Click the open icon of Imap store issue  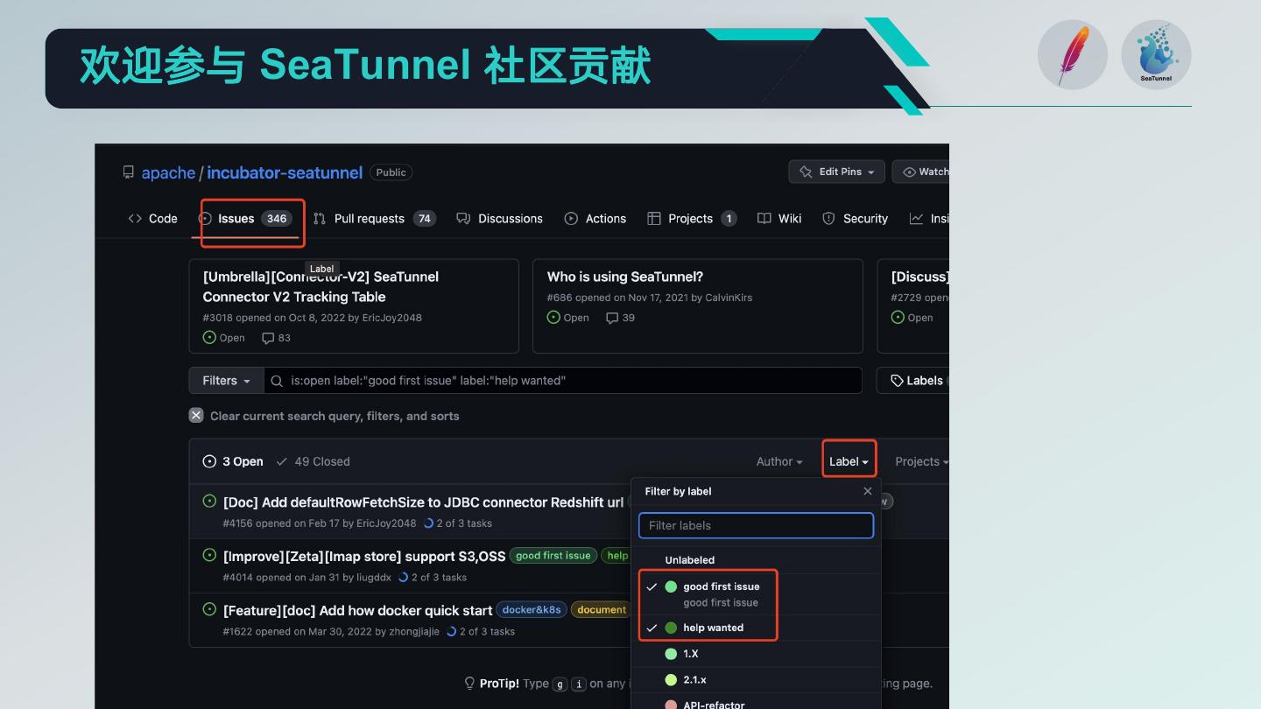(x=209, y=555)
